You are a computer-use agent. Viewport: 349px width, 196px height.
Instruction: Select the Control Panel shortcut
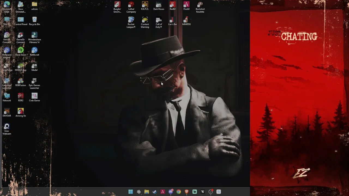[x=21, y=21]
